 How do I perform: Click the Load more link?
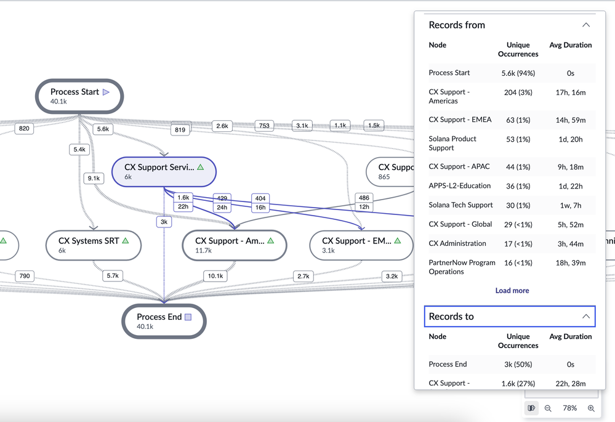[x=512, y=290]
